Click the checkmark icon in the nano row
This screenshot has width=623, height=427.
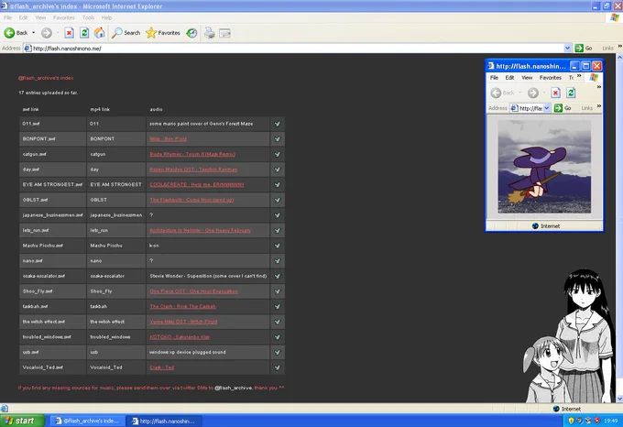pos(278,261)
